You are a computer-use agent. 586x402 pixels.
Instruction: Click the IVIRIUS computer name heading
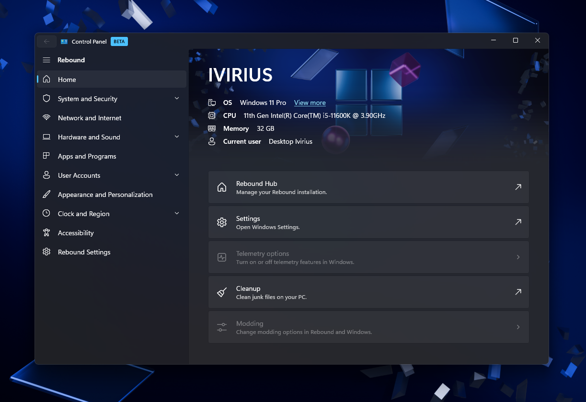point(241,75)
